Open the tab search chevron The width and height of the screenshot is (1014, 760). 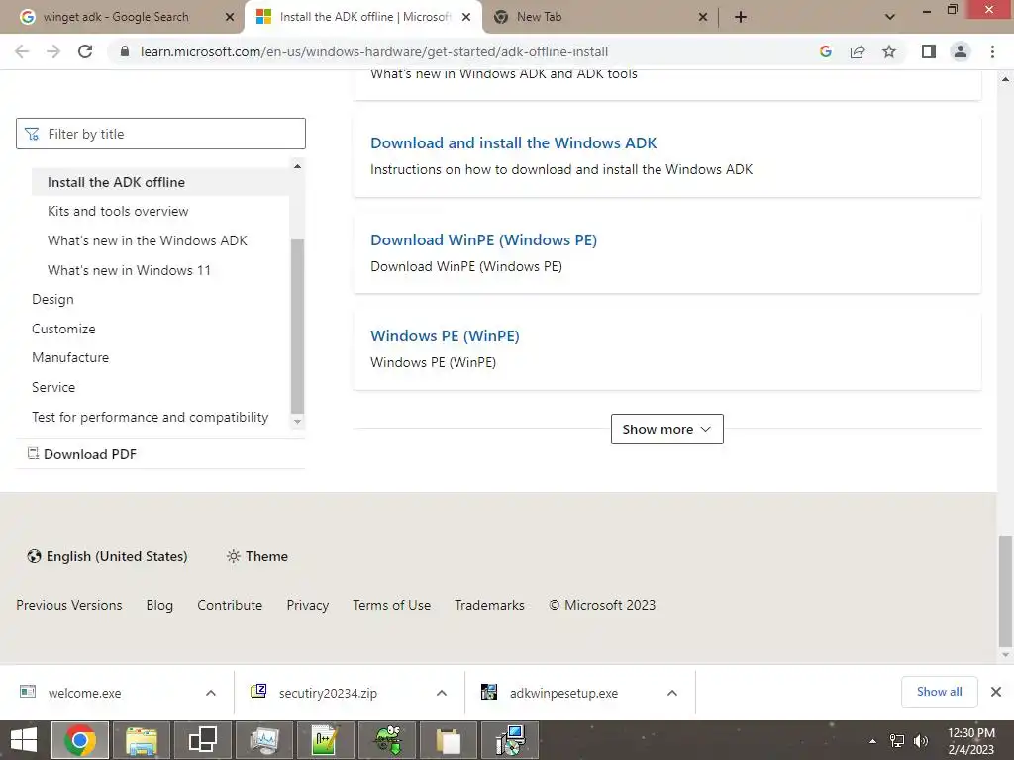point(890,17)
